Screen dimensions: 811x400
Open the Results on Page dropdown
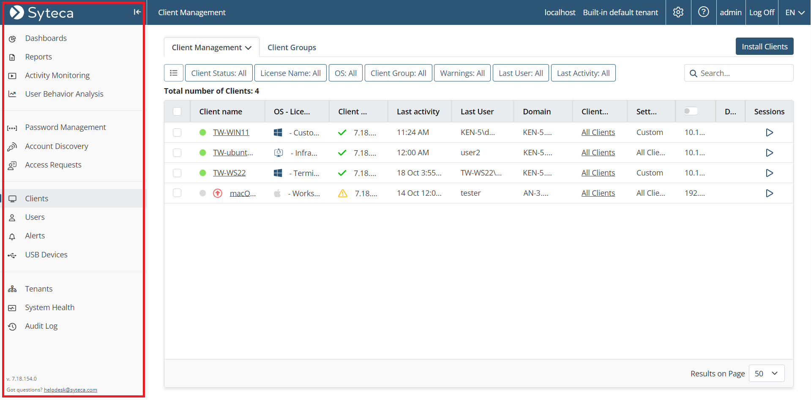pyautogui.click(x=766, y=373)
